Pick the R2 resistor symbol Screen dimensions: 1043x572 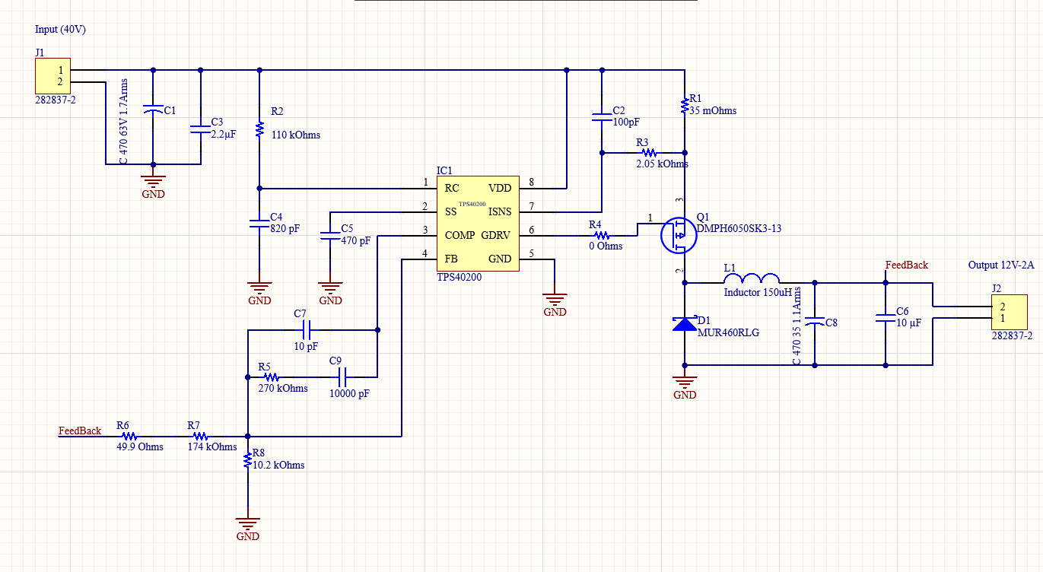pyautogui.click(x=259, y=129)
